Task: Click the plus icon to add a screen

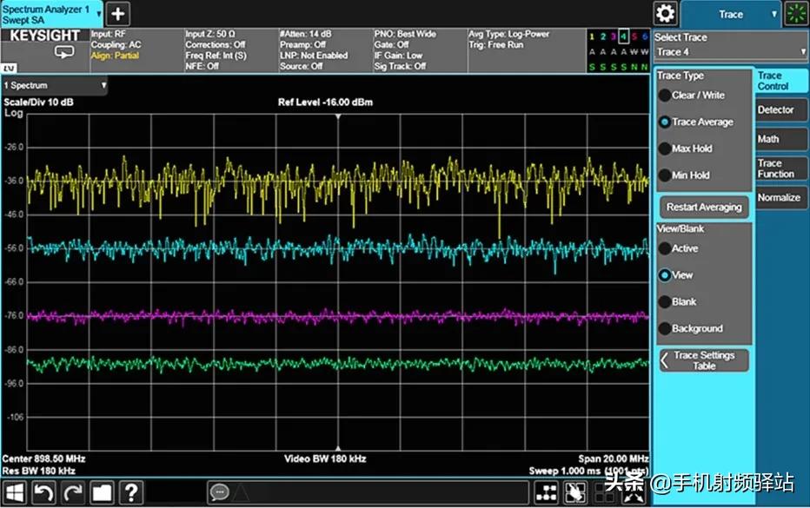Action: (118, 13)
